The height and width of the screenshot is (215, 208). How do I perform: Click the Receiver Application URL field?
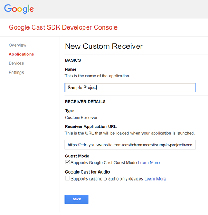[130, 145]
